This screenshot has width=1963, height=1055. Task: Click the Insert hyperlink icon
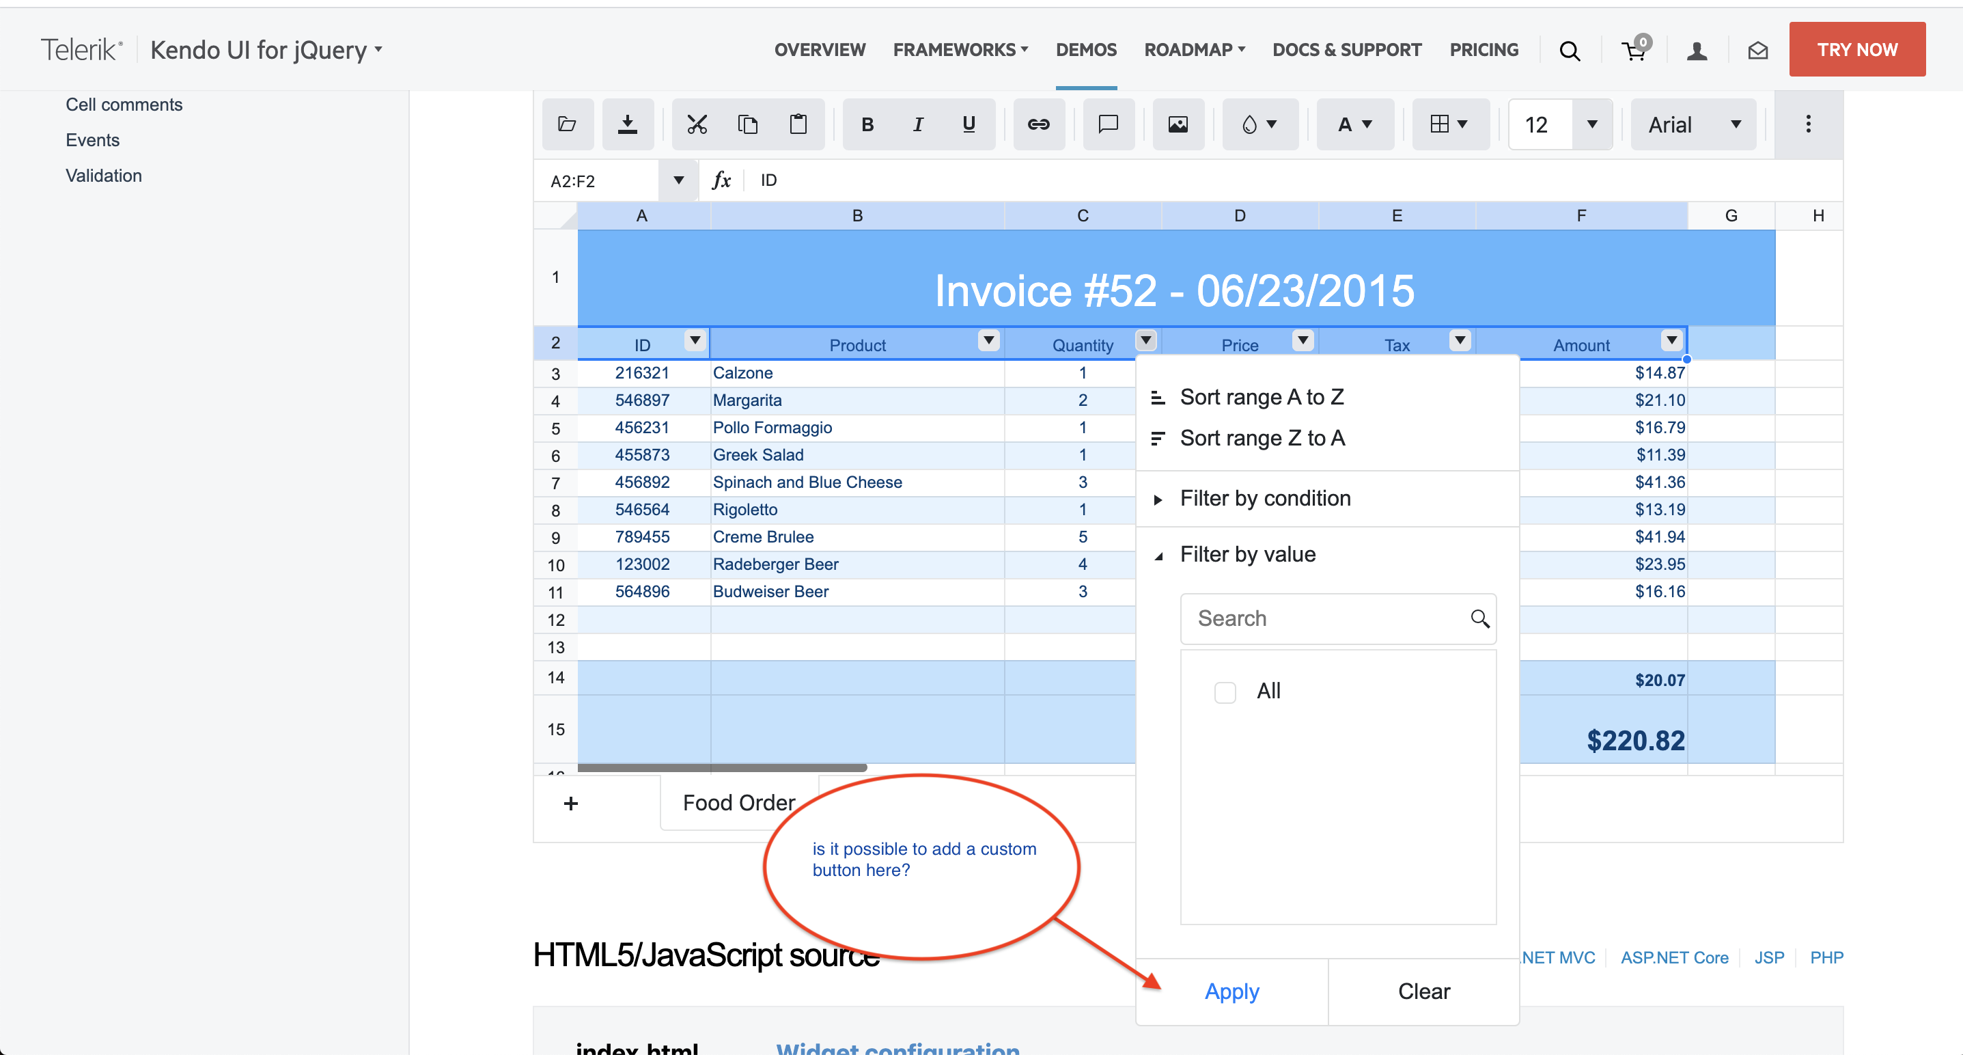1039,124
